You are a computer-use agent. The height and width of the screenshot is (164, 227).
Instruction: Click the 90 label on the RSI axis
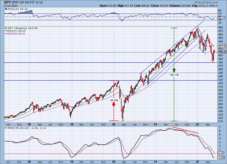220,11
